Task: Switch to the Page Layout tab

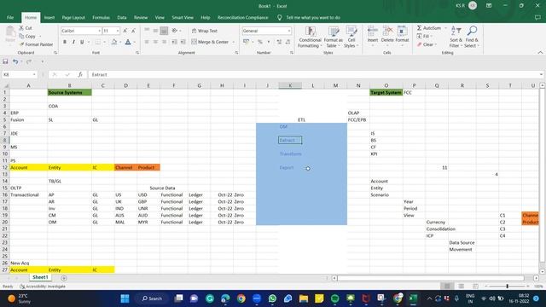Action: 73,17
